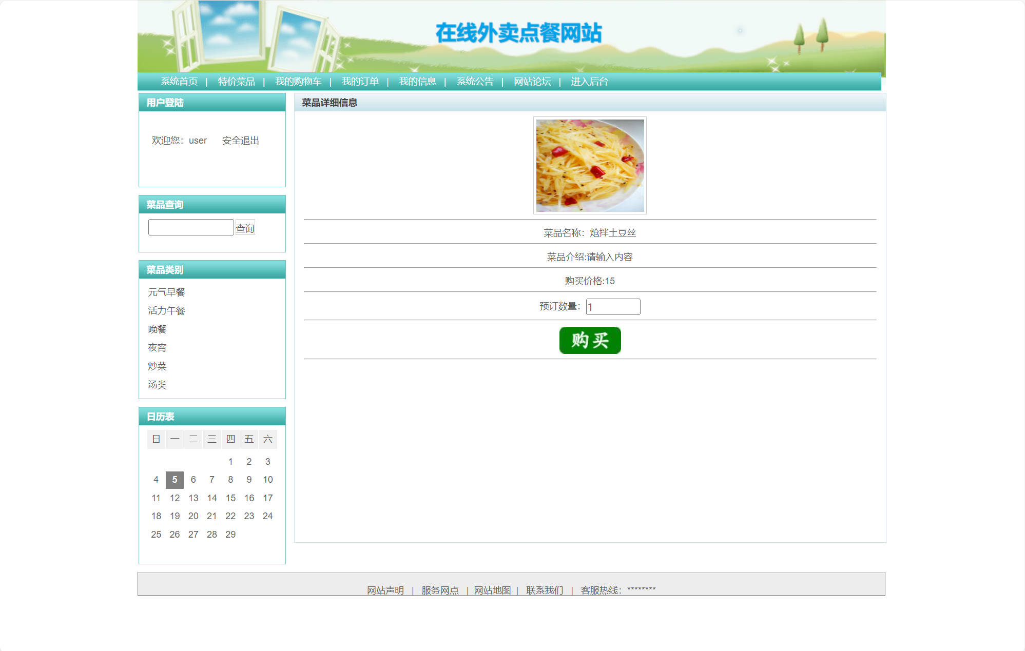
Task: Click the 查询 search button
Action: 245,227
